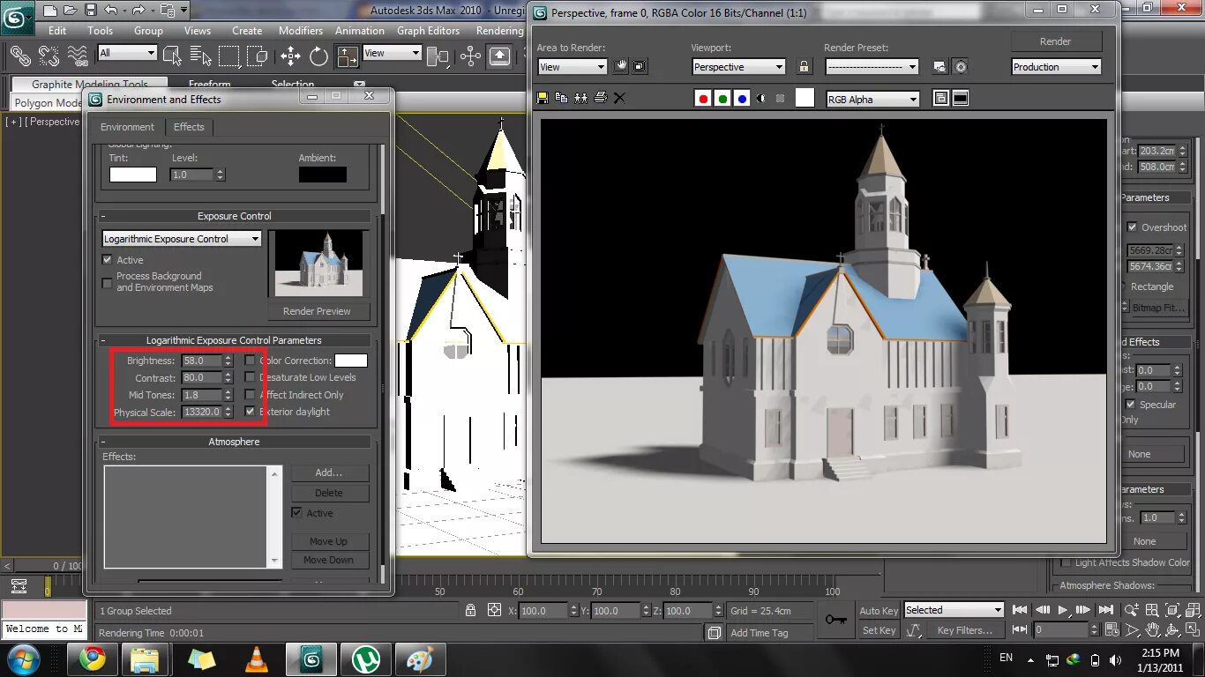Screen dimensions: 1205x677
Task: Click the Edit Region hand icon
Action: tap(622, 66)
